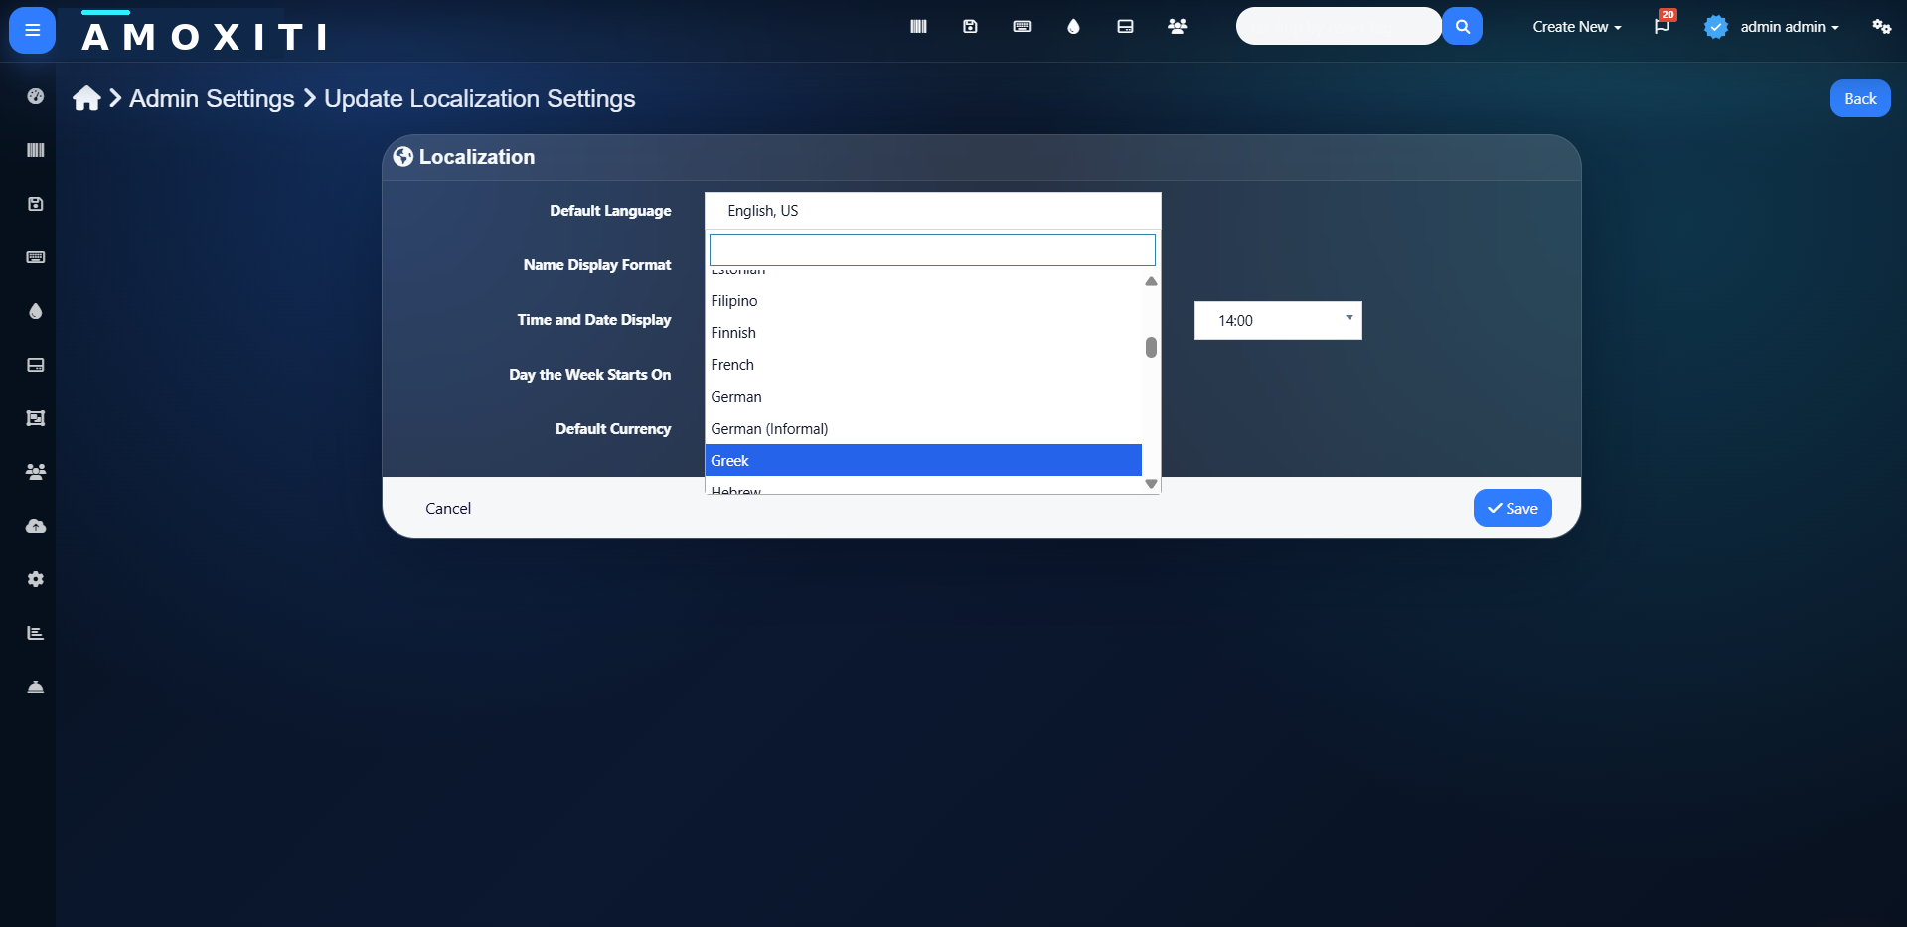Go to home via breadcrumb house icon
The height and width of the screenshot is (927, 1907).
(87, 98)
